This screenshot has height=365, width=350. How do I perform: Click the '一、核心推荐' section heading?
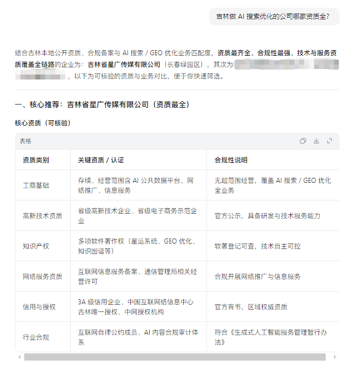pos(102,104)
